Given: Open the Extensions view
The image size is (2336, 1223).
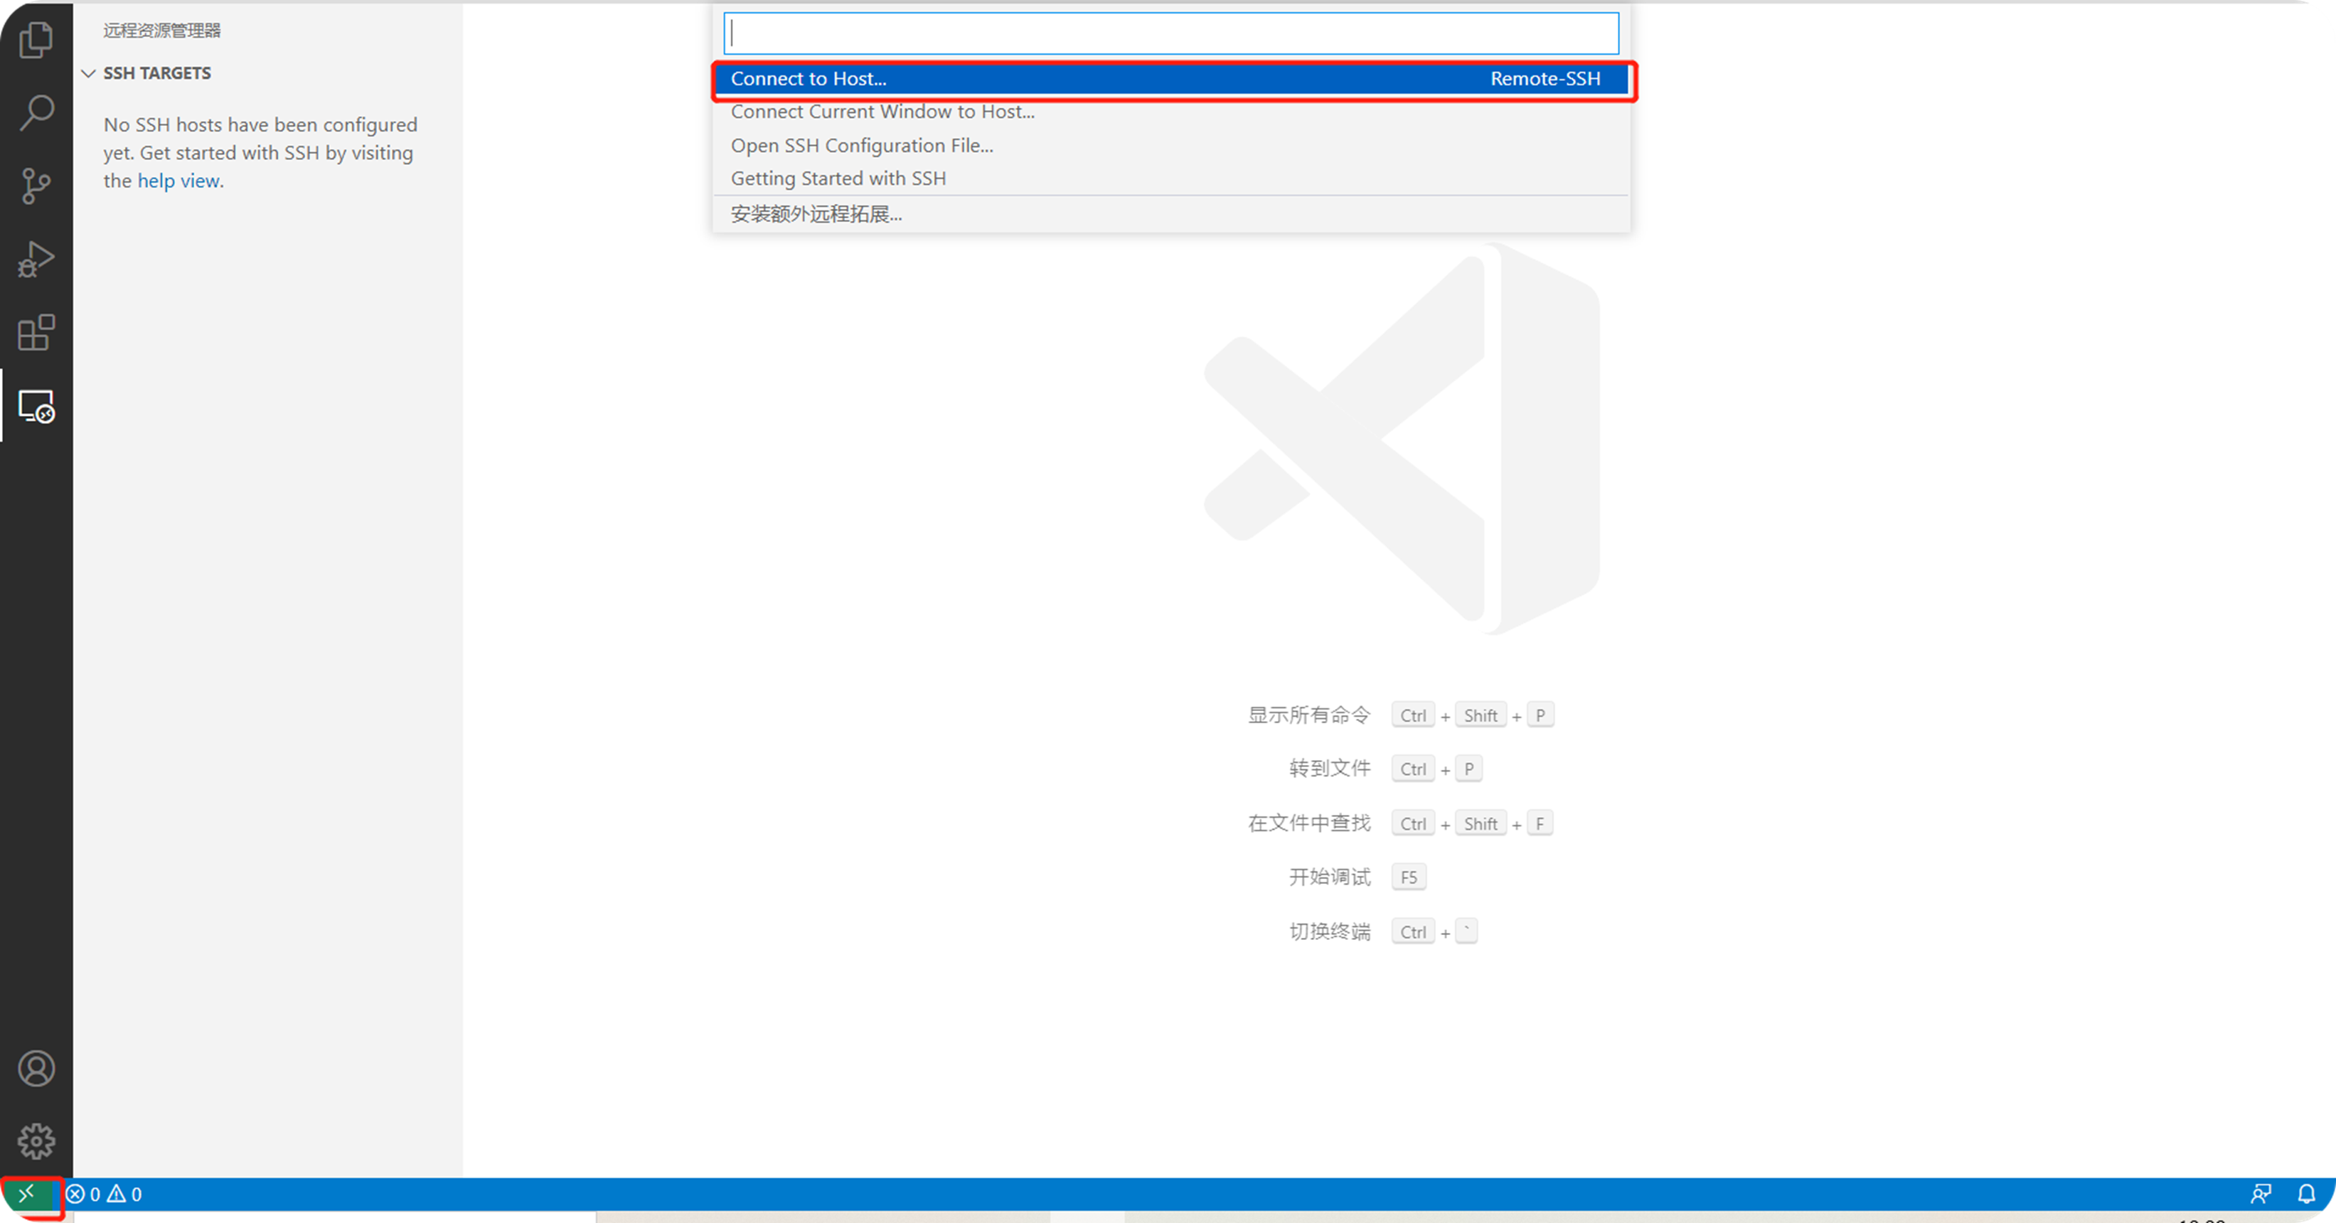Looking at the screenshot, I should [x=36, y=333].
